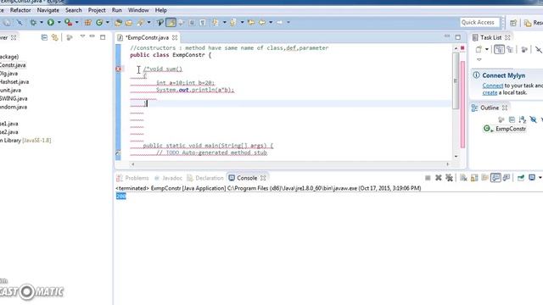
Task: Open Next Annotation dropdown arrow
Action: [x=224, y=23]
